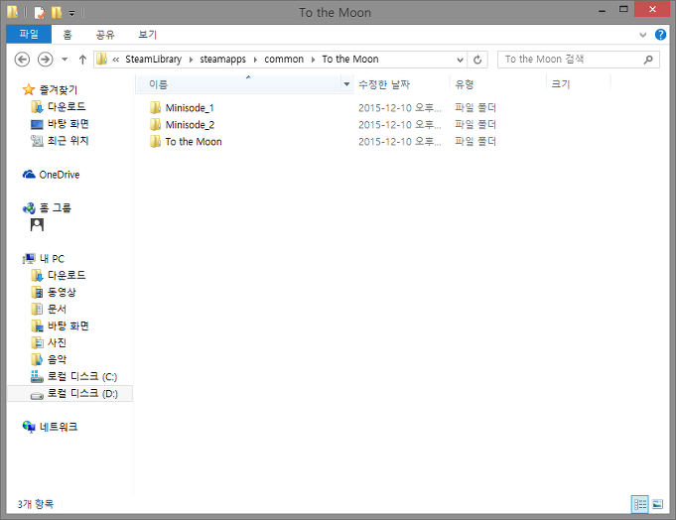This screenshot has width=676, height=520.
Task: Click 즐겨찾기 in the navigation pane
Action: tap(59, 89)
